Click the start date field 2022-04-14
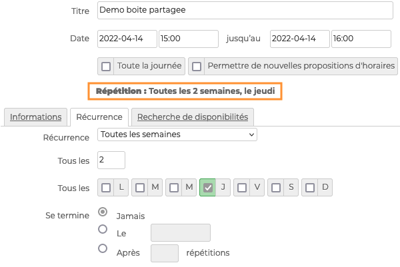Screen dimensions: 400x267 tap(127, 39)
